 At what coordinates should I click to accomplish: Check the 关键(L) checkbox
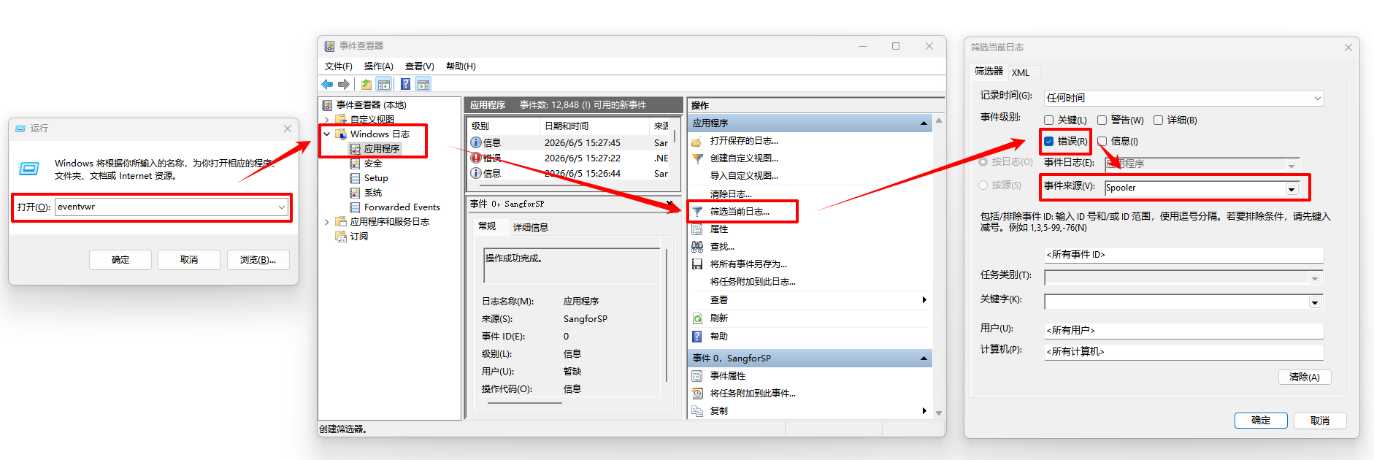tap(1049, 120)
